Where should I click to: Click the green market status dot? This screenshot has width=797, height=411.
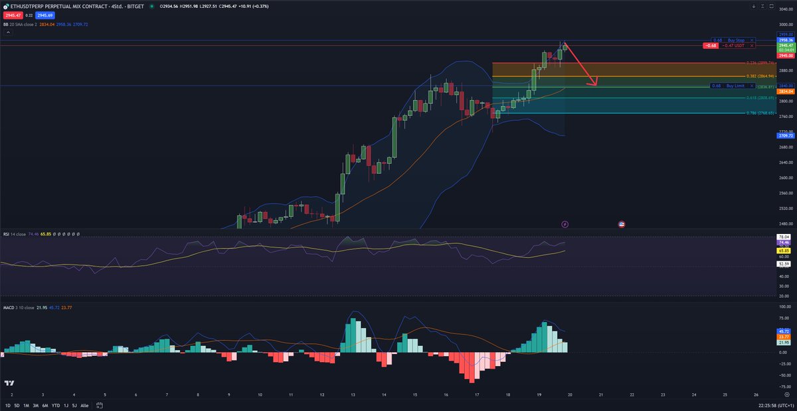(x=152, y=6)
